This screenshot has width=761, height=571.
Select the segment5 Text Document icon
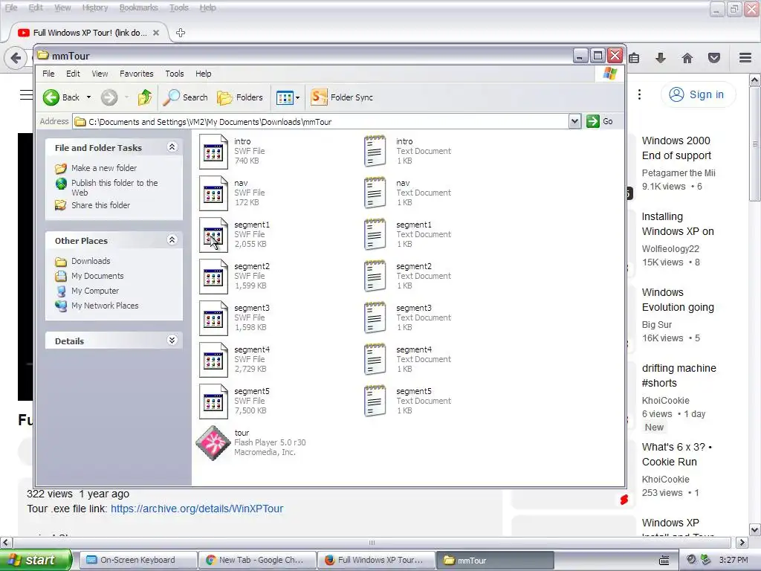pyautogui.click(x=375, y=401)
